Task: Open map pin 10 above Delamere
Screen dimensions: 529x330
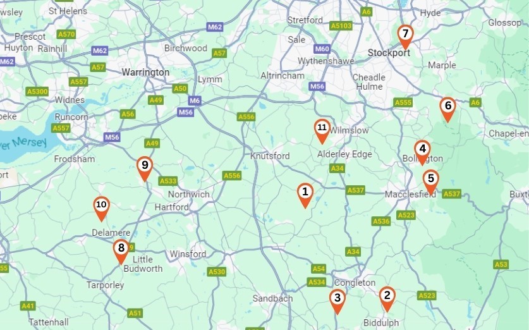Action: click(101, 209)
